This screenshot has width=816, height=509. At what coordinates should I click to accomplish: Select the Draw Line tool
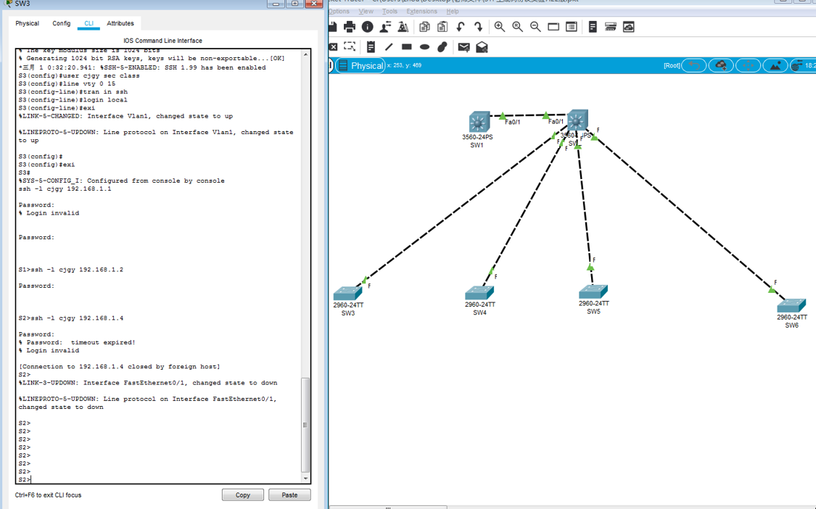[x=389, y=47]
